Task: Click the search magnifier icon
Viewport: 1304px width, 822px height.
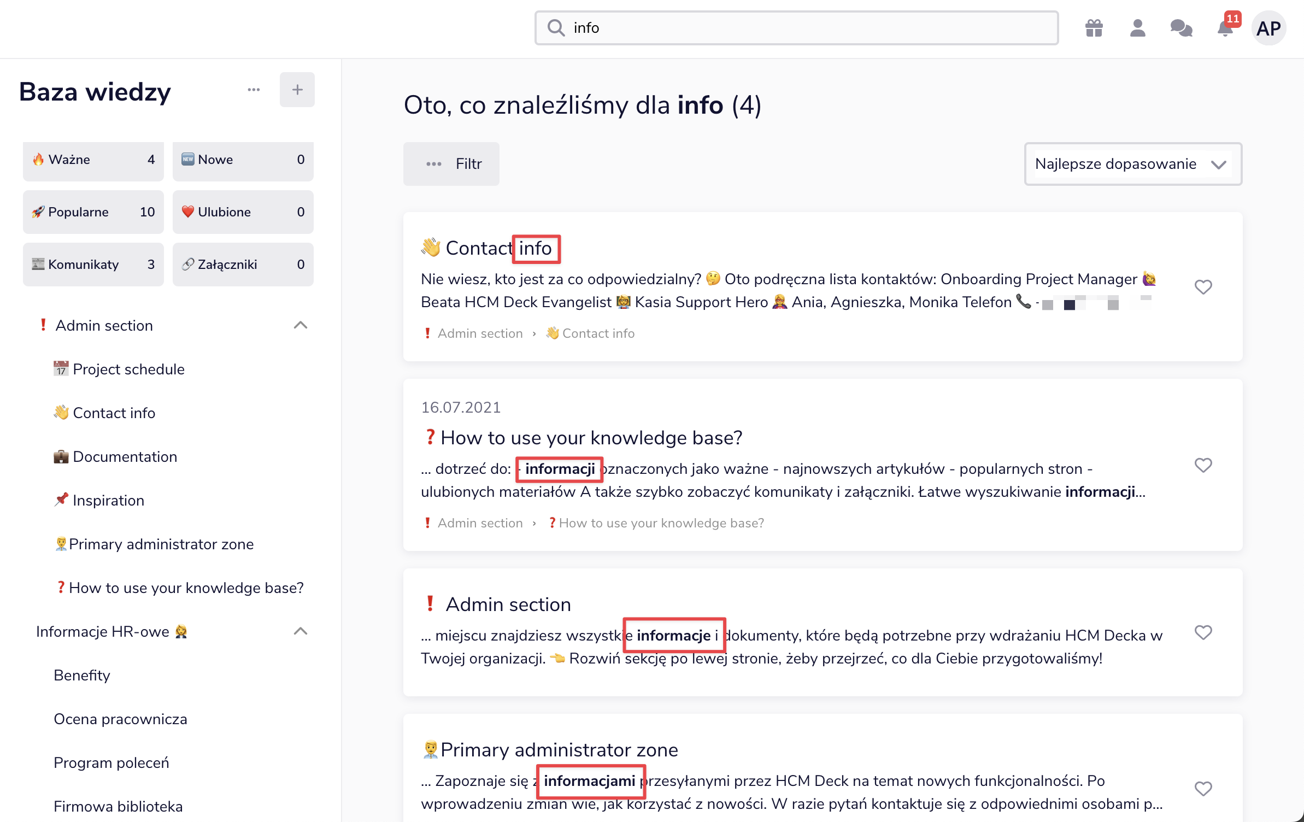Action: click(x=556, y=28)
